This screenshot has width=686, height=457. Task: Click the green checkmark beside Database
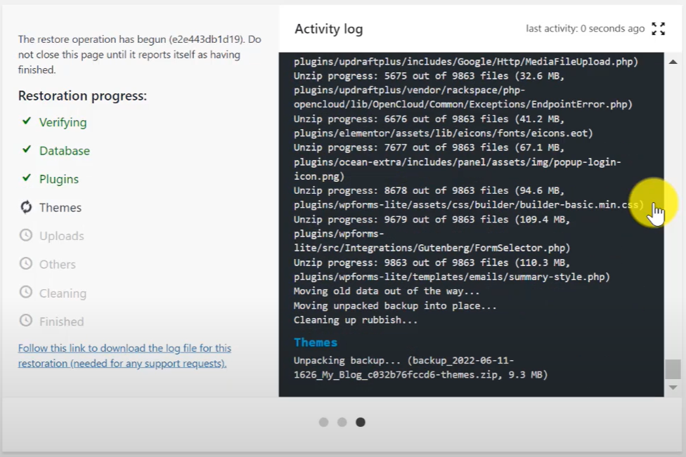coord(27,150)
